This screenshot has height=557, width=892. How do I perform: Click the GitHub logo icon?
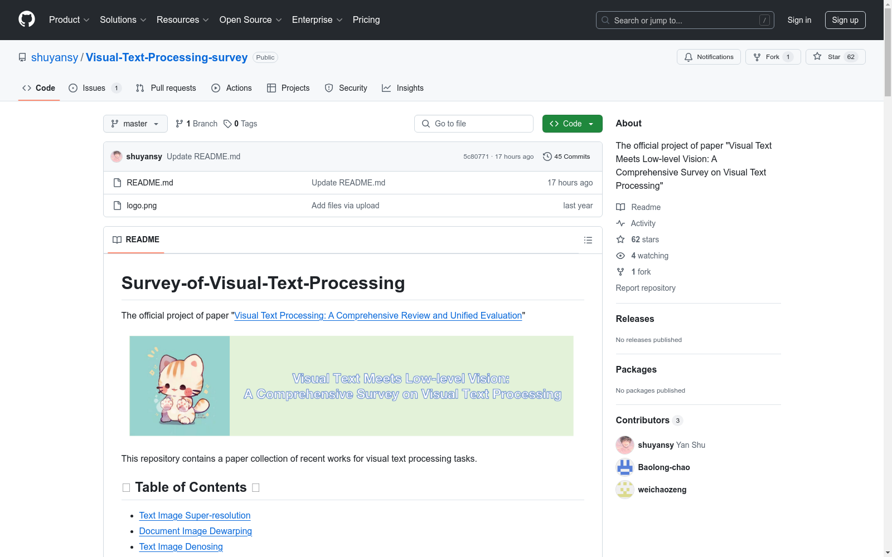(27, 19)
